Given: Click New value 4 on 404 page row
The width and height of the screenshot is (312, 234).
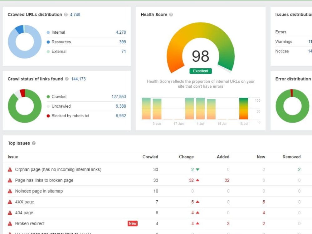Looking at the screenshot, I should [264, 212].
